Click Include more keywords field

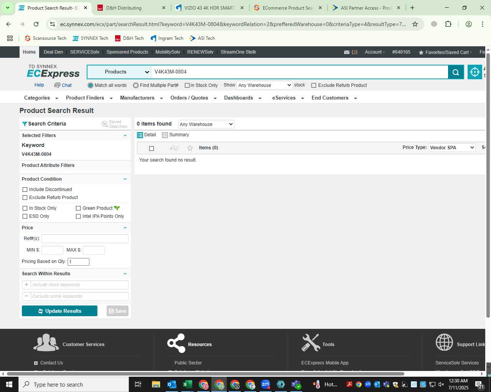point(79,285)
